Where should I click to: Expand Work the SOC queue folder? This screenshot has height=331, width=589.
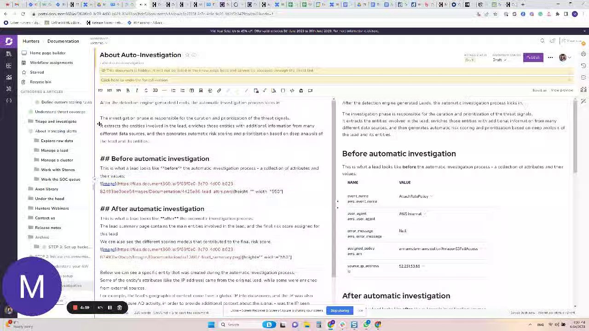(x=60, y=179)
